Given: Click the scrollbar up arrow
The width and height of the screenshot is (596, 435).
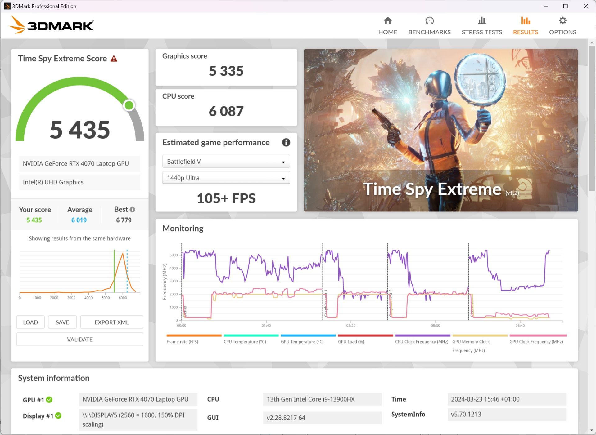Looking at the screenshot, I should tap(592, 42).
